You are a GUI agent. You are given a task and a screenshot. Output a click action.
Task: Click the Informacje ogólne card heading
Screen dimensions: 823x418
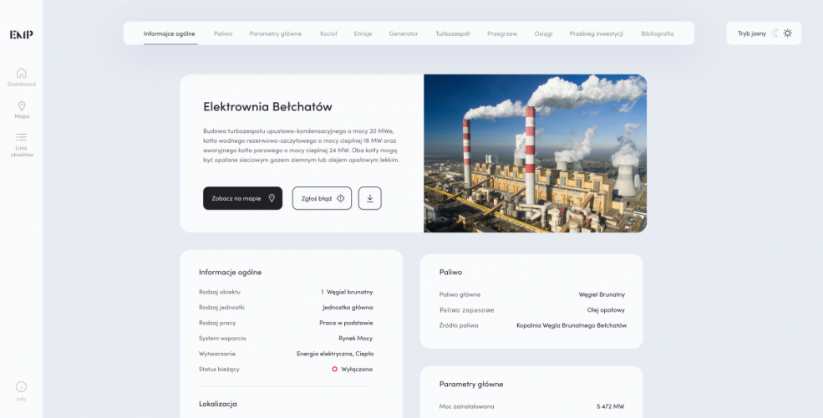point(231,272)
